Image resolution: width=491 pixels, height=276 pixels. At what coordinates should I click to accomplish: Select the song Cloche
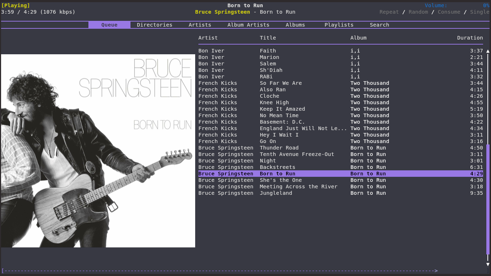pyautogui.click(x=341, y=96)
